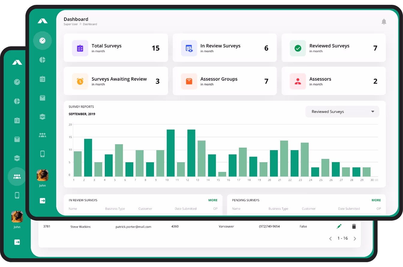Select the pie chart icon in front sidebar

[x=42, y=60]
